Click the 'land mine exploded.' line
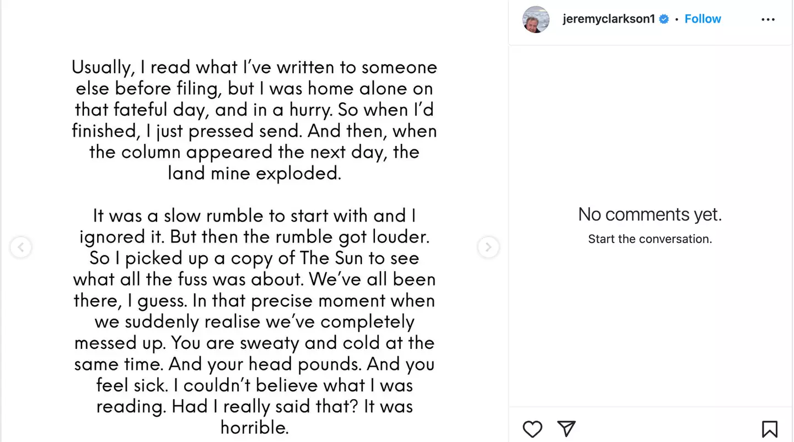The height and width of the screenshot is (442, 794). coord(254,173)
